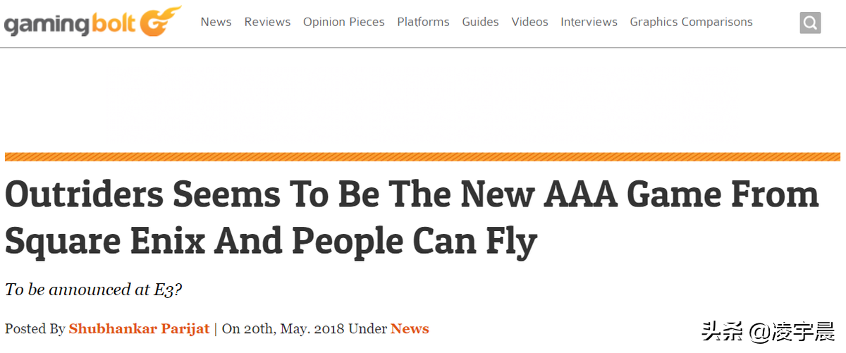Go to Opinion Pieces section
This screenshot has height=353, width=846.
344,22
